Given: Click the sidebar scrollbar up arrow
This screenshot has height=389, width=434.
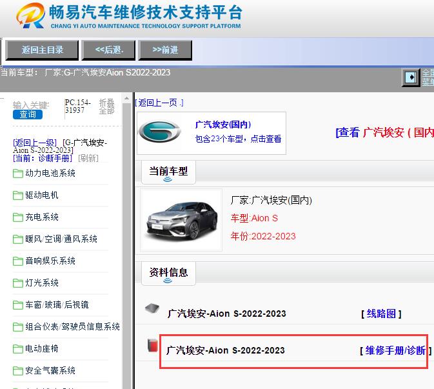Looking at the screenshot, I should point(126,98).
